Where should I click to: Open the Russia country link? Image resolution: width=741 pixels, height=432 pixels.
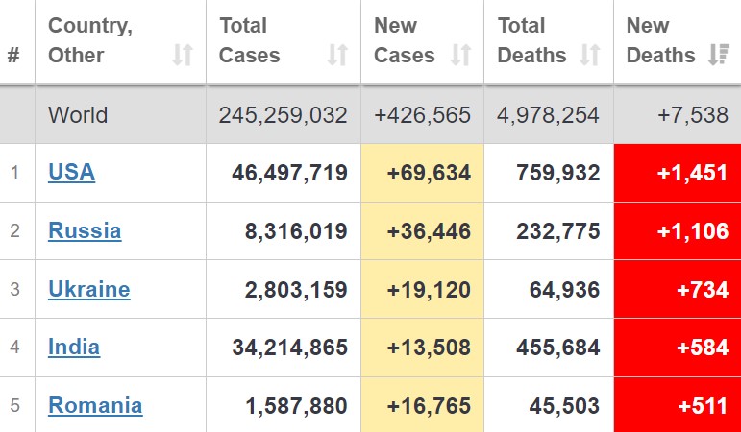click(85, 230)
